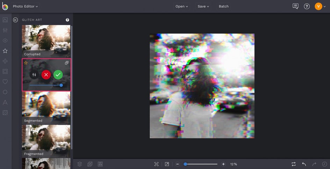Open the Artsy sidebar icon
The width and height of the screenshot is (330, 169).
5,61
